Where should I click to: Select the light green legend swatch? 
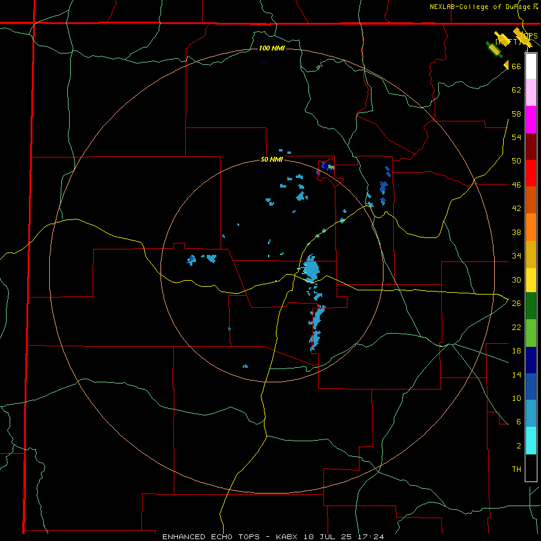[531, 333]
